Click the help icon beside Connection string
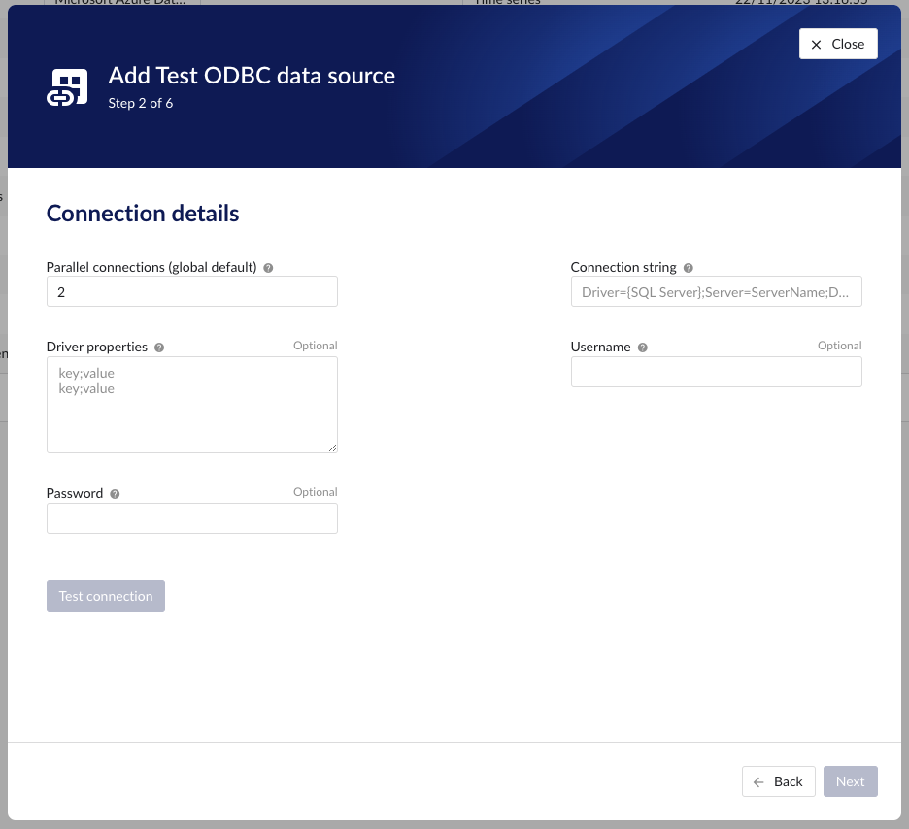 click(x=689, y=268)
